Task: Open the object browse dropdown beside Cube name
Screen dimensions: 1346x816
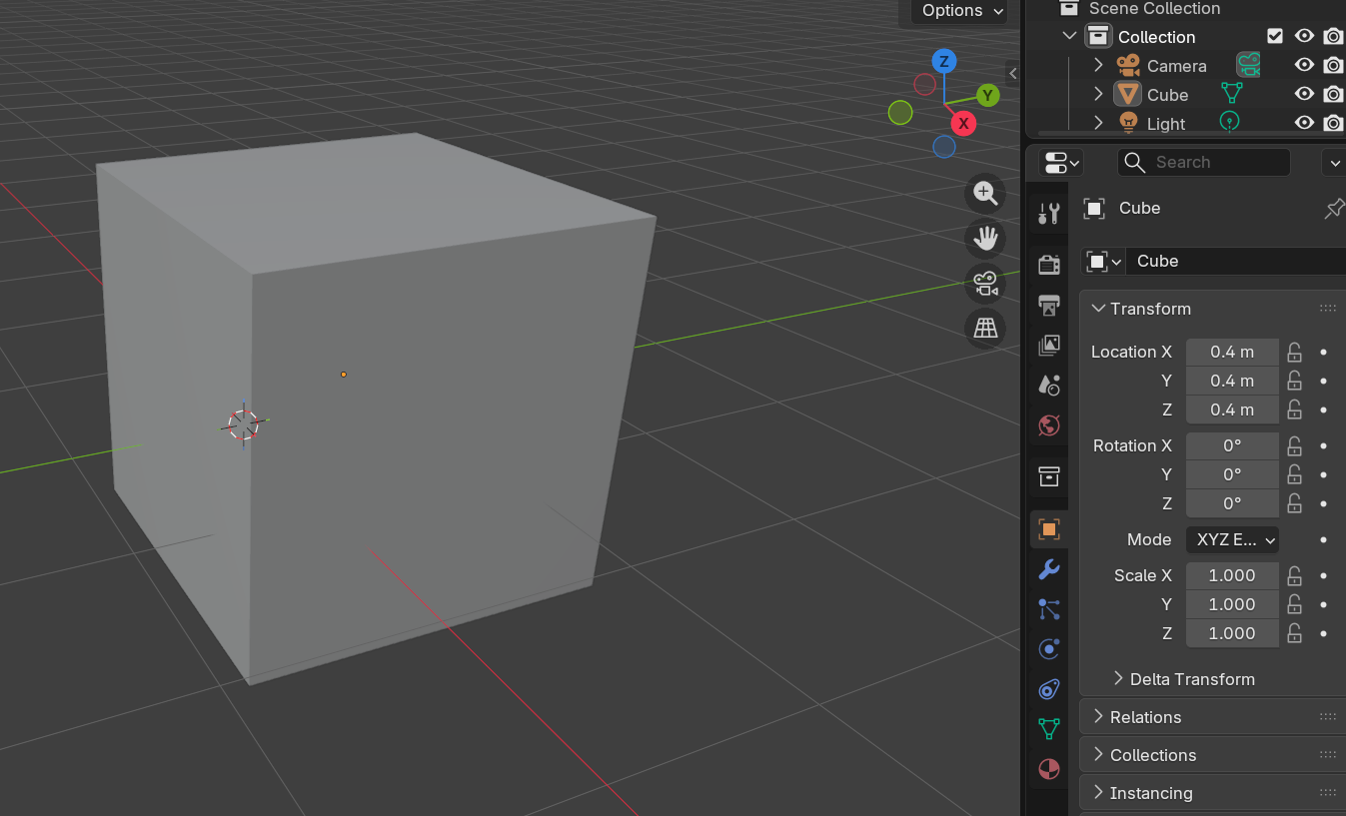Action: pyautogui.click(x=1103, y=261)
